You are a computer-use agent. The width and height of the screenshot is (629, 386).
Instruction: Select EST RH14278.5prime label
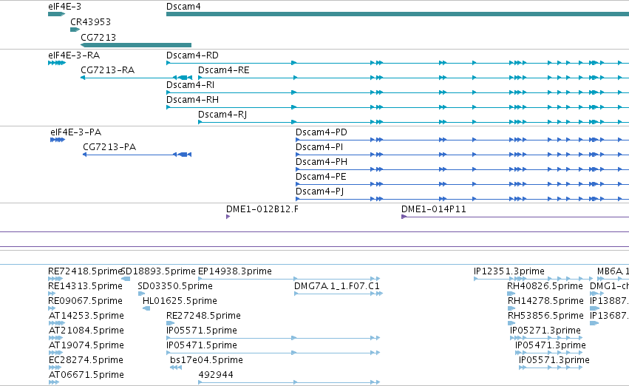pyautogui.click(x=545, y=301)
